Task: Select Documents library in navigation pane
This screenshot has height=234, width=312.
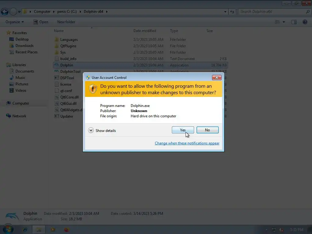Action: click(x=22, y=71)
